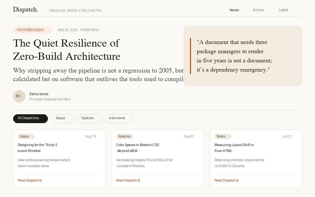Screen dimensions: 315x197
Task: Click Read Dispatch on Measuring Layout Shift card
Action: click(226, 180)
